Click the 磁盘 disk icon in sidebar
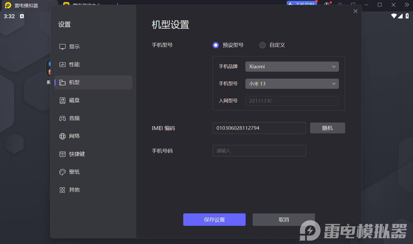This screenshot has width=413, height=244. tap(62, 100)
